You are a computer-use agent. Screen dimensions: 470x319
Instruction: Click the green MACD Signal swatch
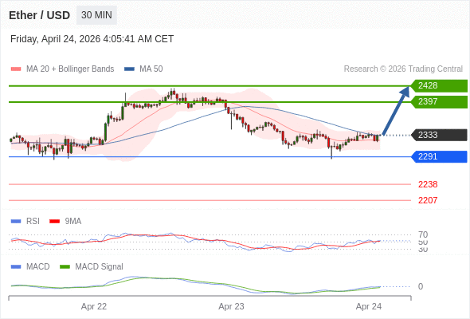point(65,267)
